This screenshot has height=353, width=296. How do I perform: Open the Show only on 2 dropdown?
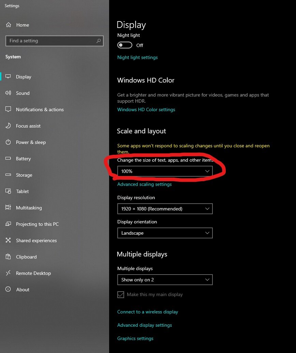pyautogui.click(x=165, y=280)
